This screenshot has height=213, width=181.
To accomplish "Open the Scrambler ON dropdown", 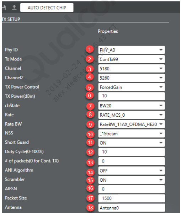I will 132,180.
